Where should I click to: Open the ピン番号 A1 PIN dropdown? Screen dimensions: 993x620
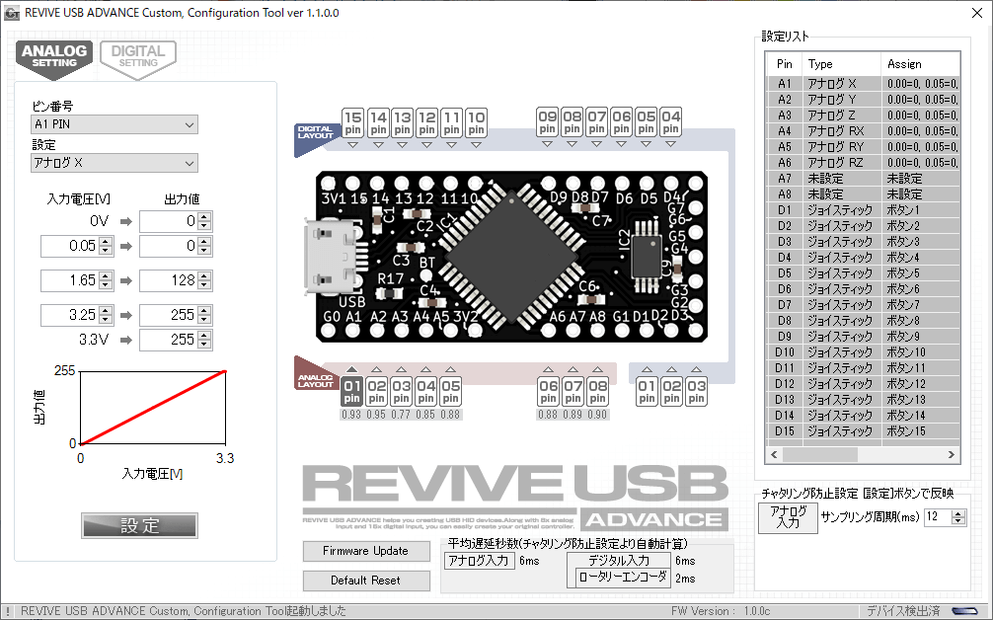coord(115,124)
